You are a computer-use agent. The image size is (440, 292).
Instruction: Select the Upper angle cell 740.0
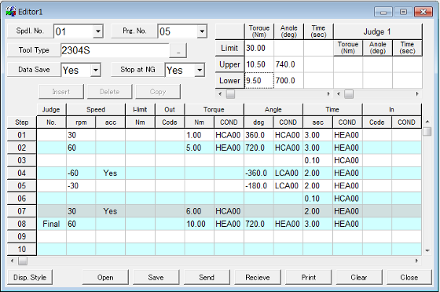click(289, 64)
